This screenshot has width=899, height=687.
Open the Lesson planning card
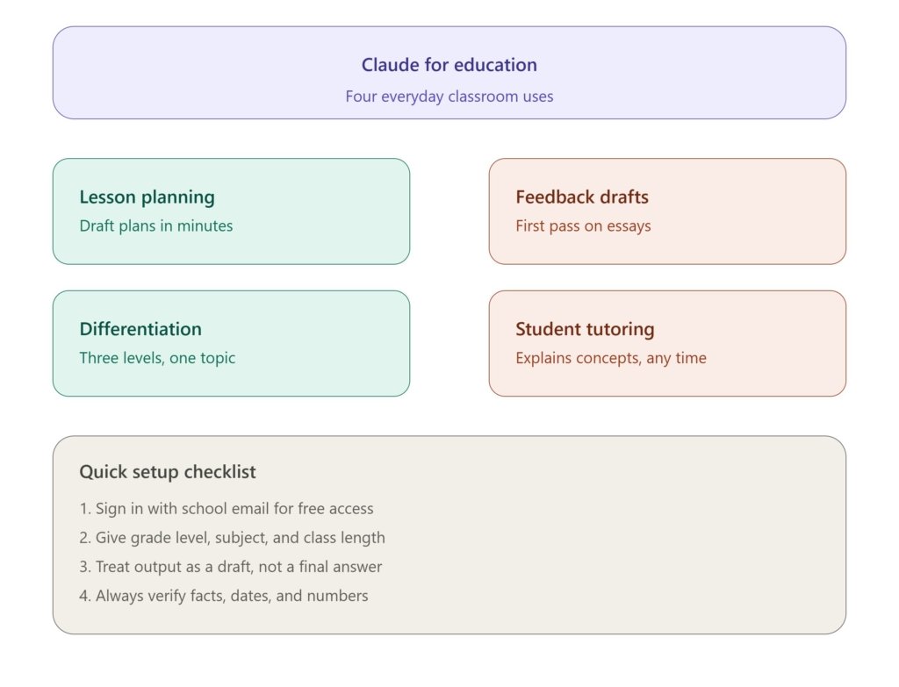pyautogui.click(x=231, y=211)
